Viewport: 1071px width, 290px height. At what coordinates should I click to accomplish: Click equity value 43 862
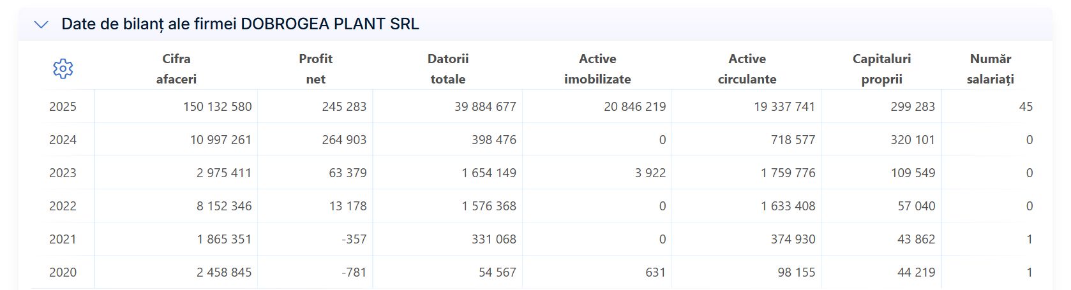(917, 239)
